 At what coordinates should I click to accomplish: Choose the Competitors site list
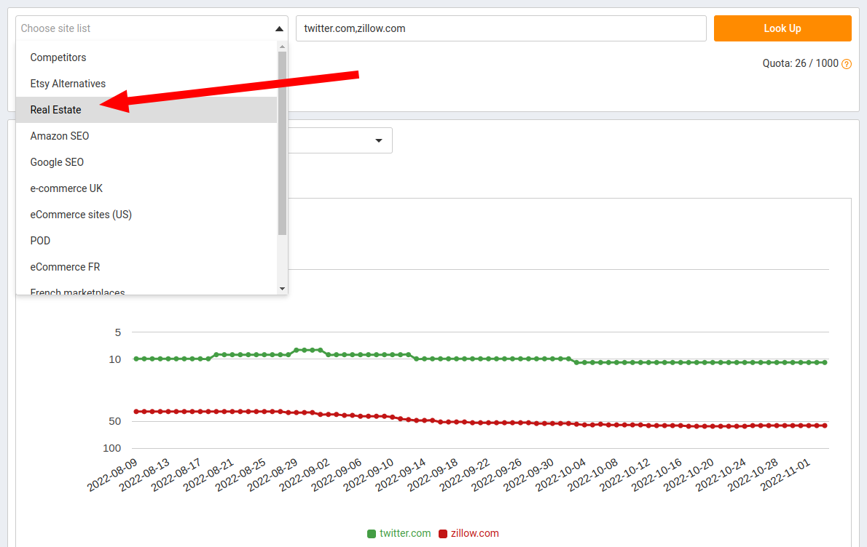pos(58,57)
